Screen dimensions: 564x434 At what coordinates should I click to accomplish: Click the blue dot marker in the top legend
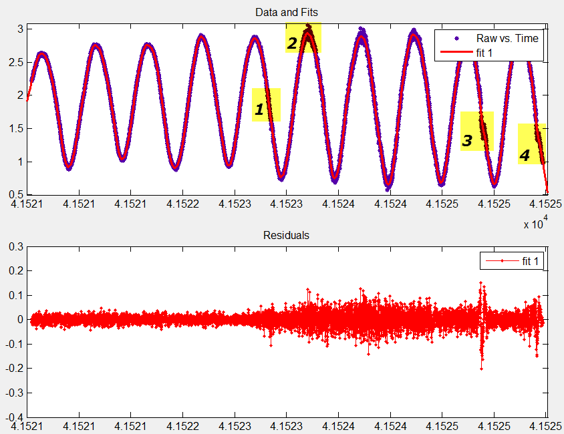pos(455,39)
